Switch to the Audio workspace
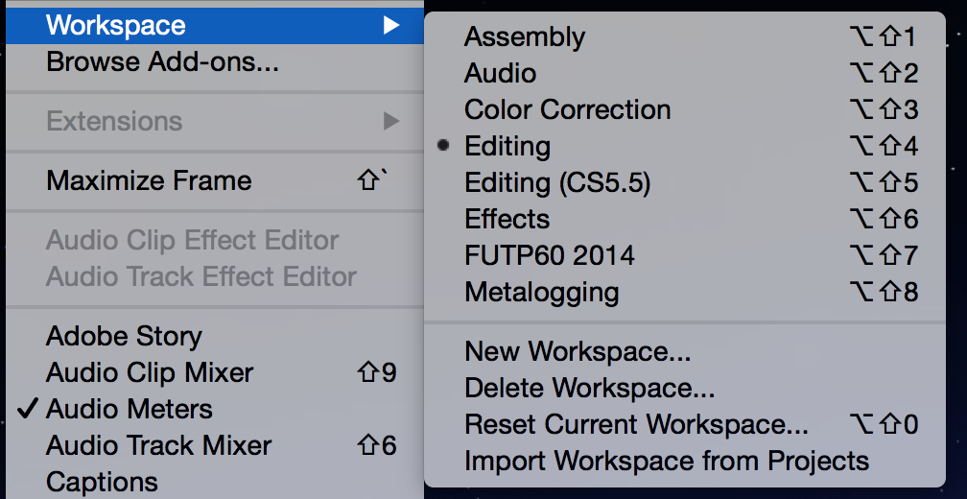 (685, 73)
